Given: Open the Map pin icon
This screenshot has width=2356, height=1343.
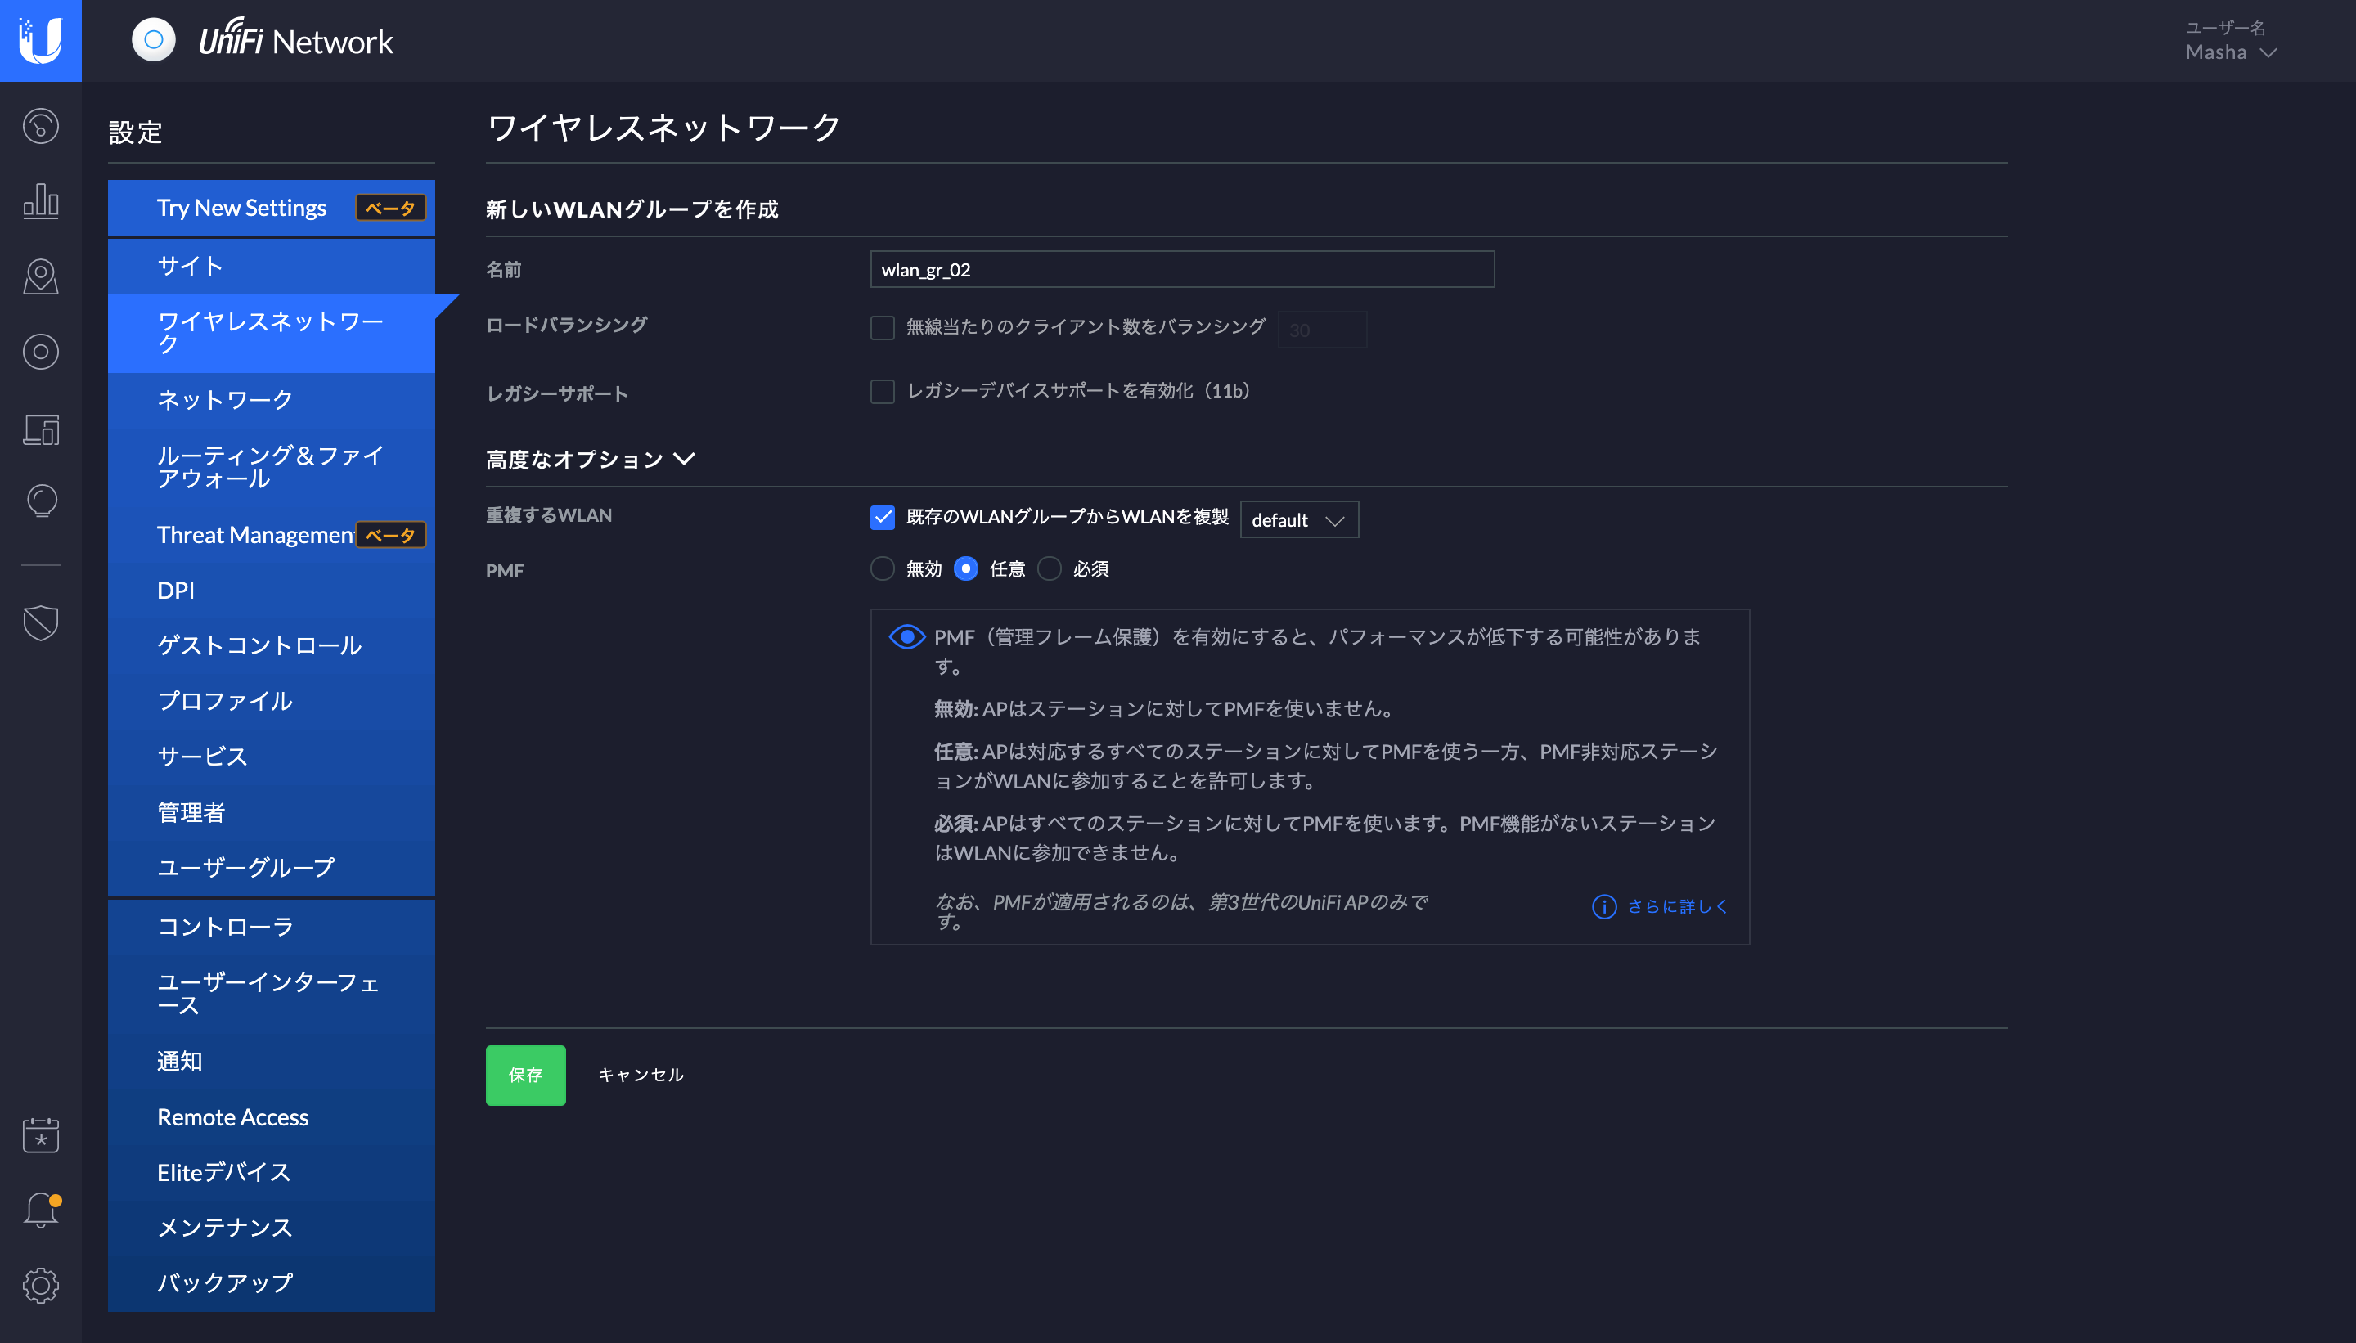Looking at the screenshot, I should click(41, 276).
